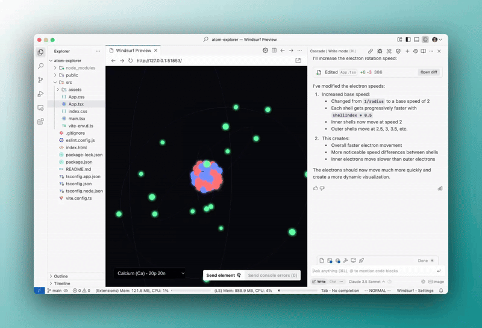Image resolution: width=482 pixels, height=328 pixels.
Task: Click the bug icon in Cascade header
Action: 380,51
